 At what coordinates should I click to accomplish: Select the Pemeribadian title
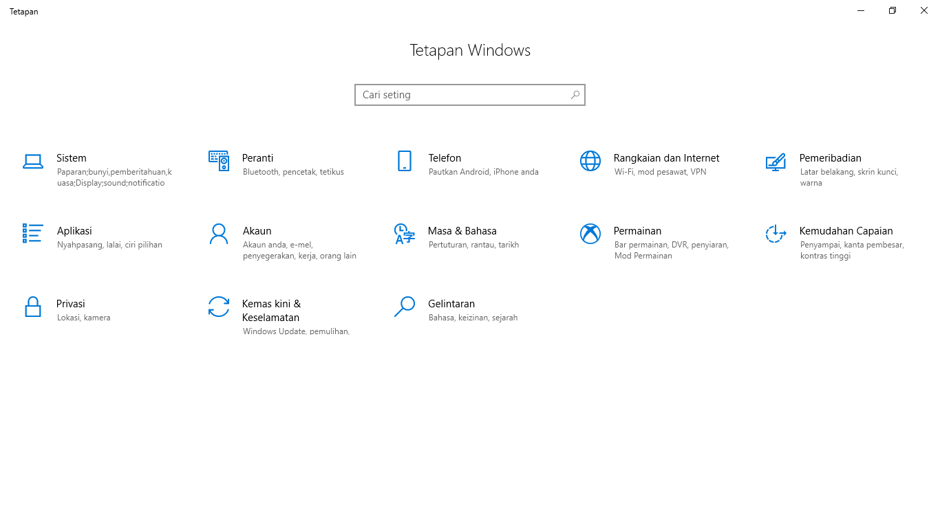coord(831,158)
